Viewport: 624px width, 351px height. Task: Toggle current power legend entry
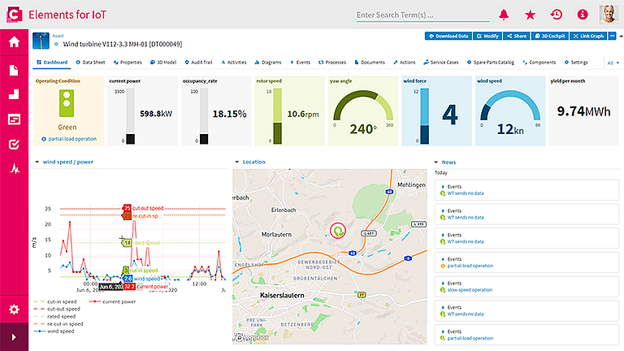(x=113, y=301)
